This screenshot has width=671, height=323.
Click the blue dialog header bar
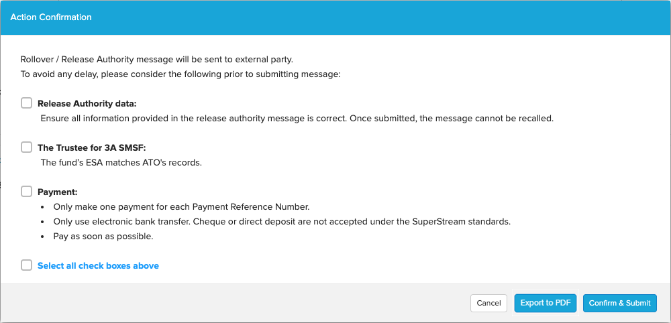335,17
